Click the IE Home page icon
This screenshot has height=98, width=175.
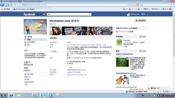click(124, 9)
